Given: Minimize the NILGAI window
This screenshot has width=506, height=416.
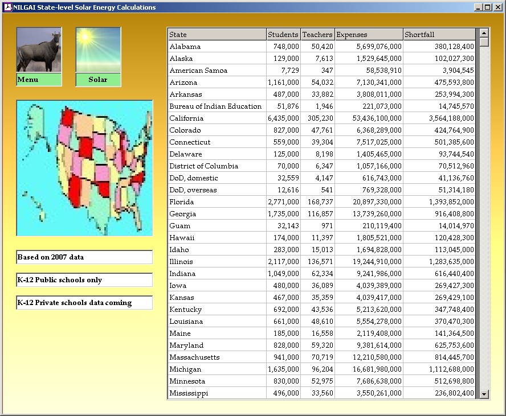Looking at the screenshot, I should (x=478, y=7).
